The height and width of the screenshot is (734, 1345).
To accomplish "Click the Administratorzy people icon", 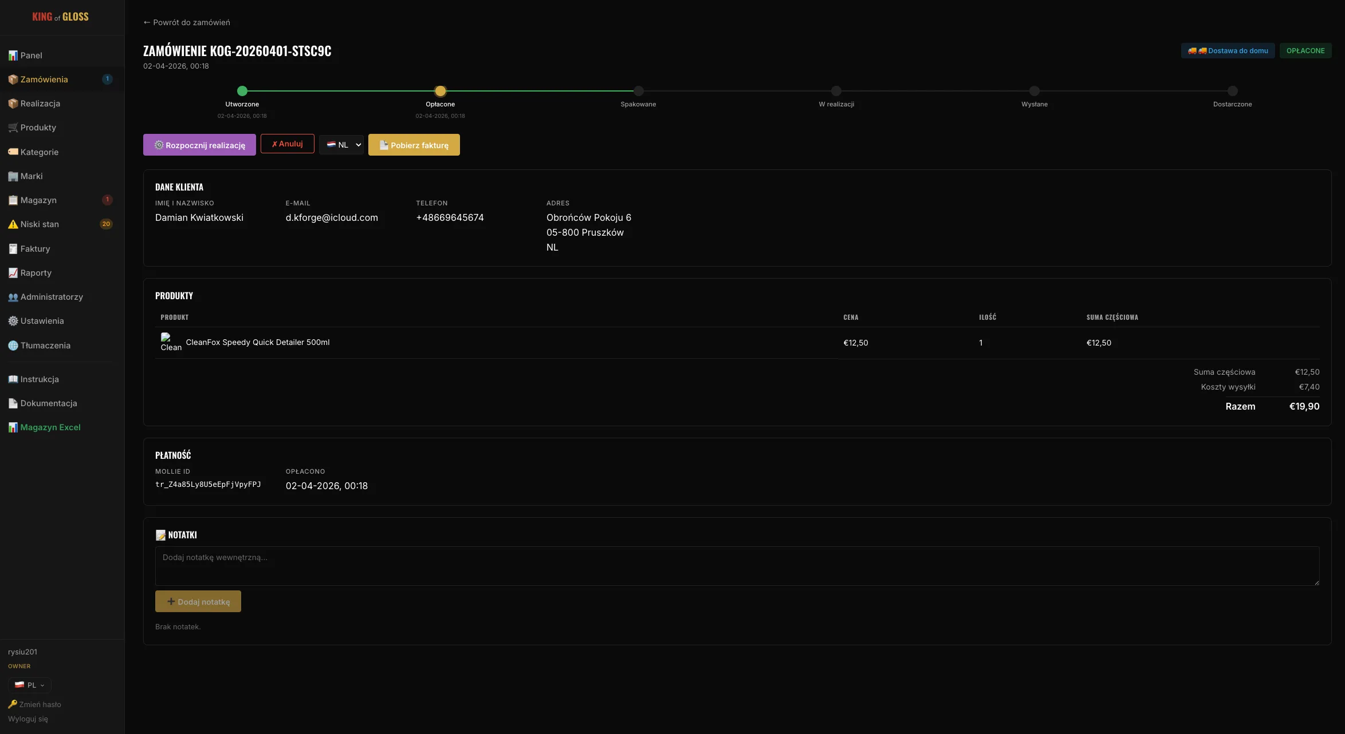I will coord(13,297).
